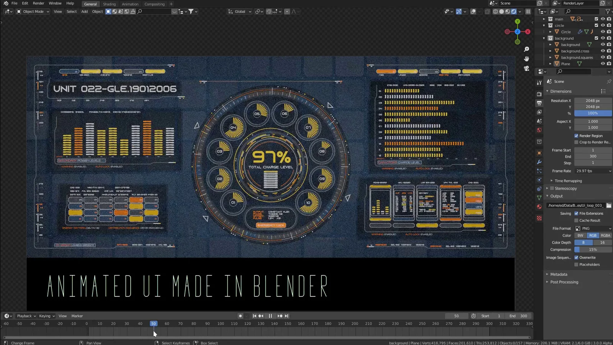This screenshot has width=613, height=345.
Task: Open the Render menu in the top bar
Action: 38,3
